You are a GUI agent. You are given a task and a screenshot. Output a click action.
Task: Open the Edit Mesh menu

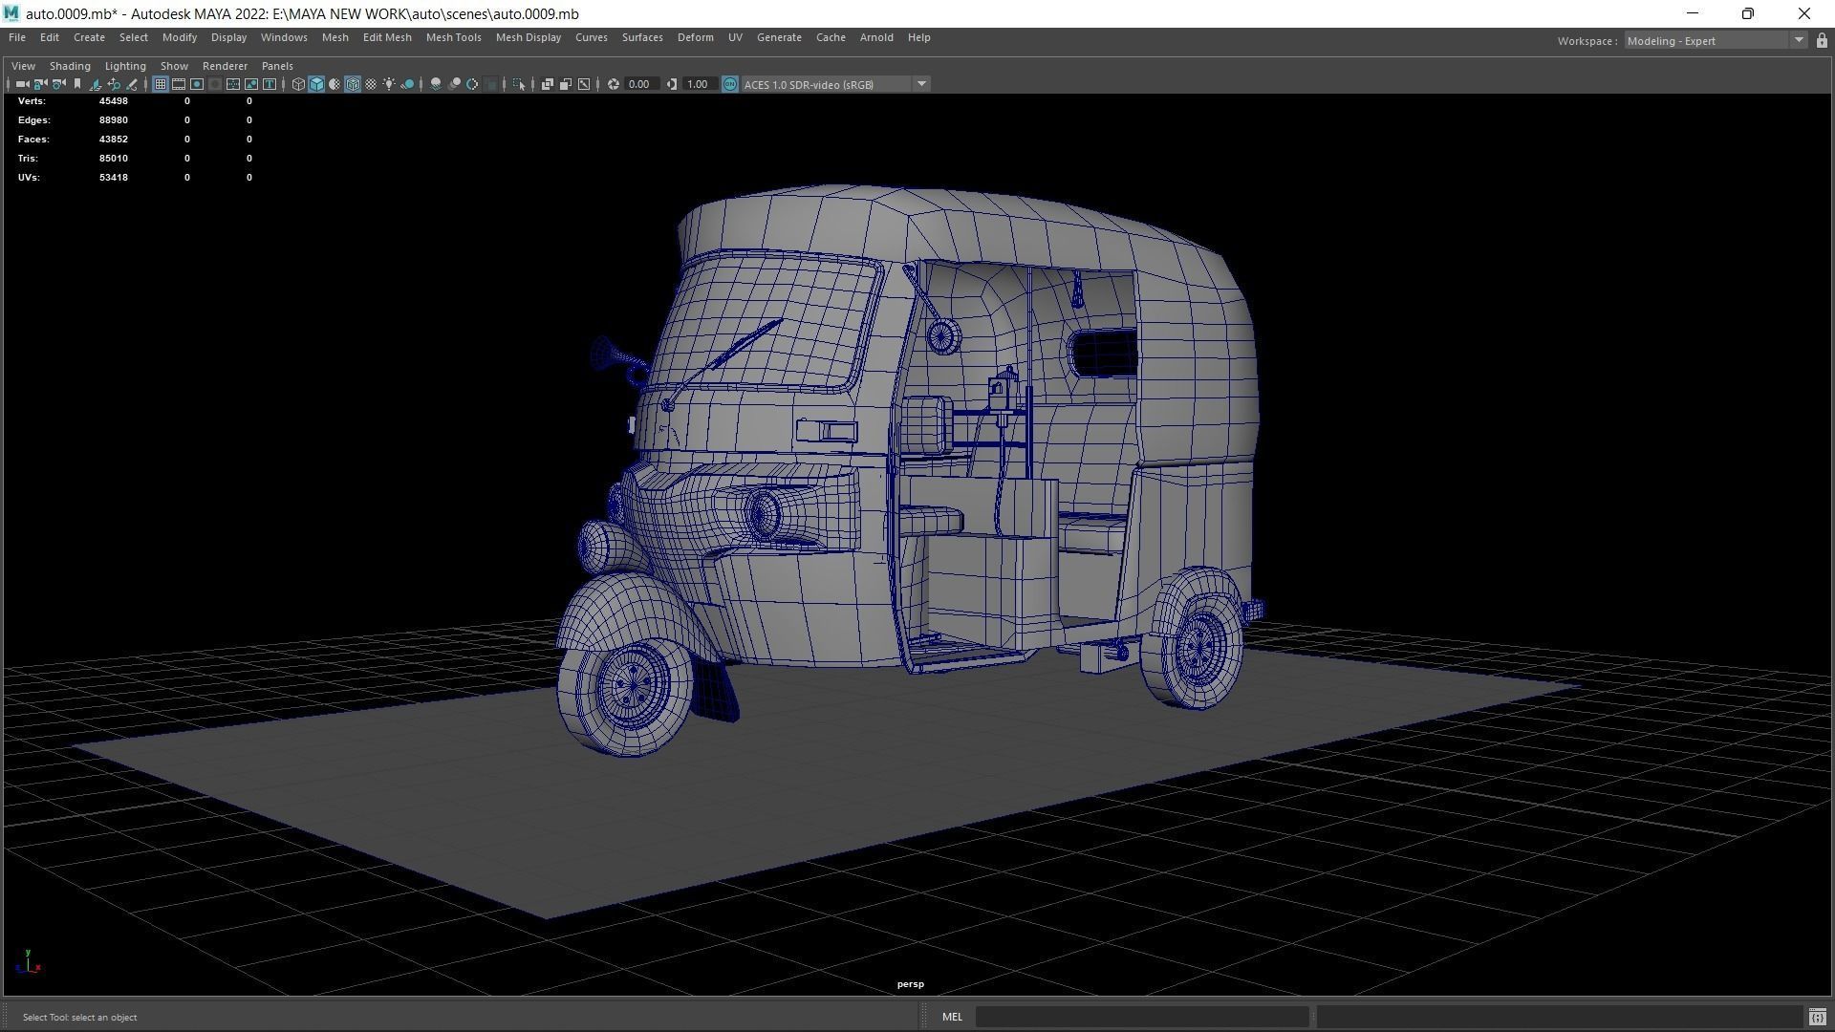coord(387,37)
